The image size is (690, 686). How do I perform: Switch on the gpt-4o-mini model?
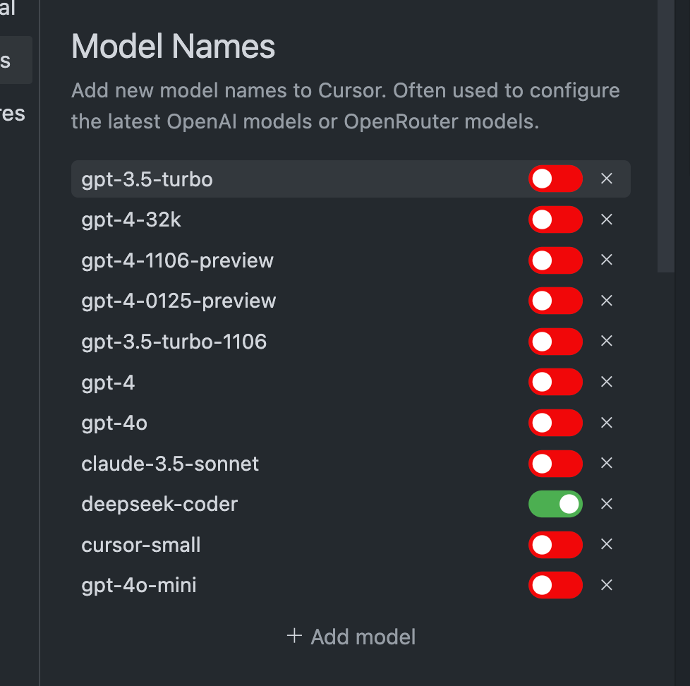coord(555,586)
